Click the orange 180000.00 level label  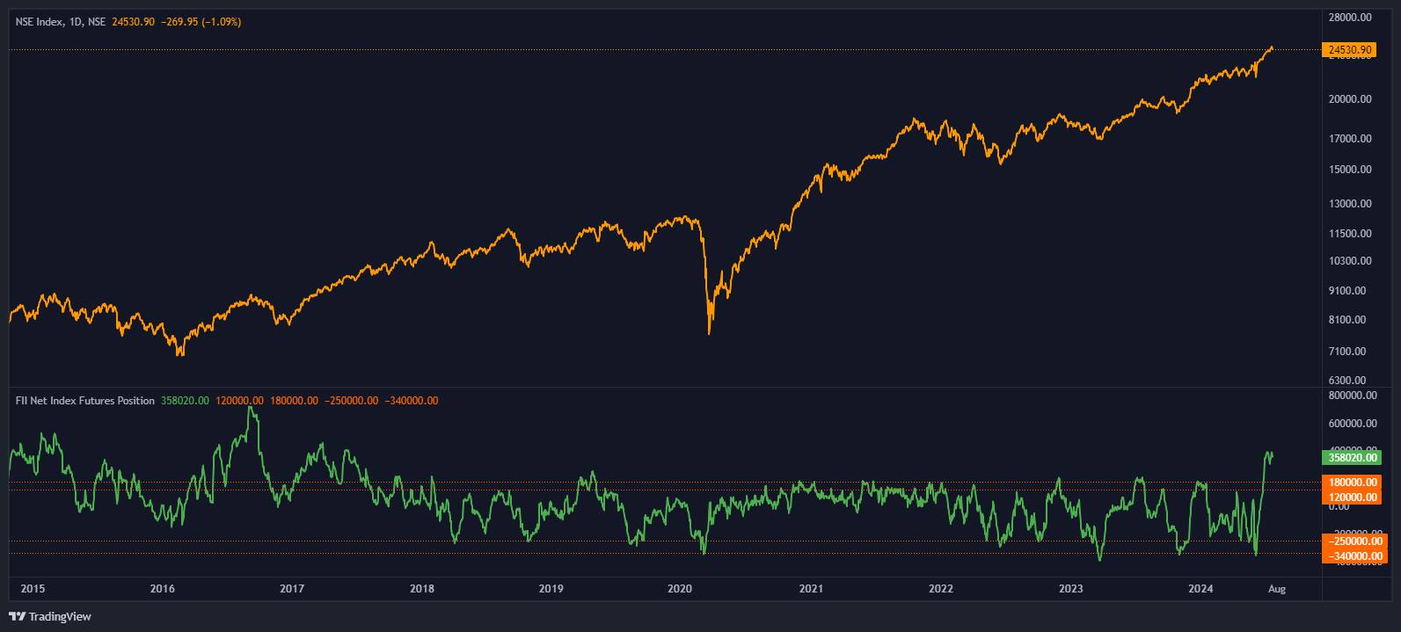pos(1352,483)
